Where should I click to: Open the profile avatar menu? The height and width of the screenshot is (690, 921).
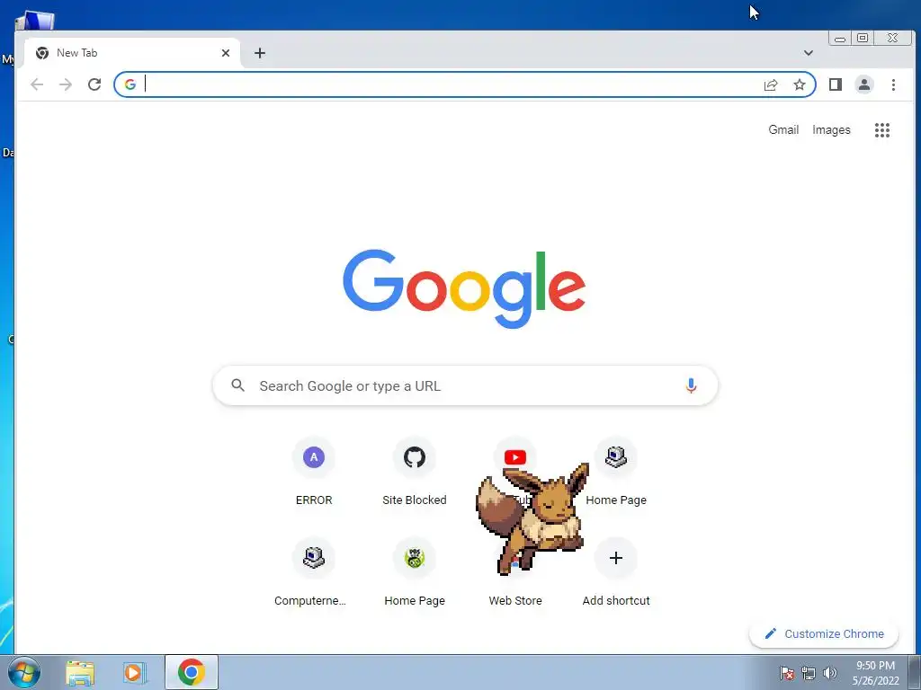point(864,84)
